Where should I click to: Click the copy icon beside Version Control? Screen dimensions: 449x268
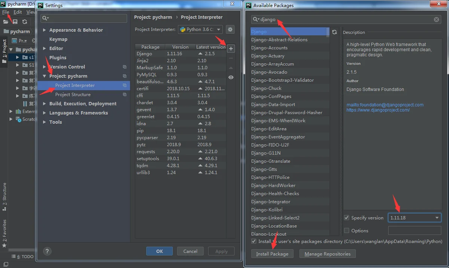125,67
